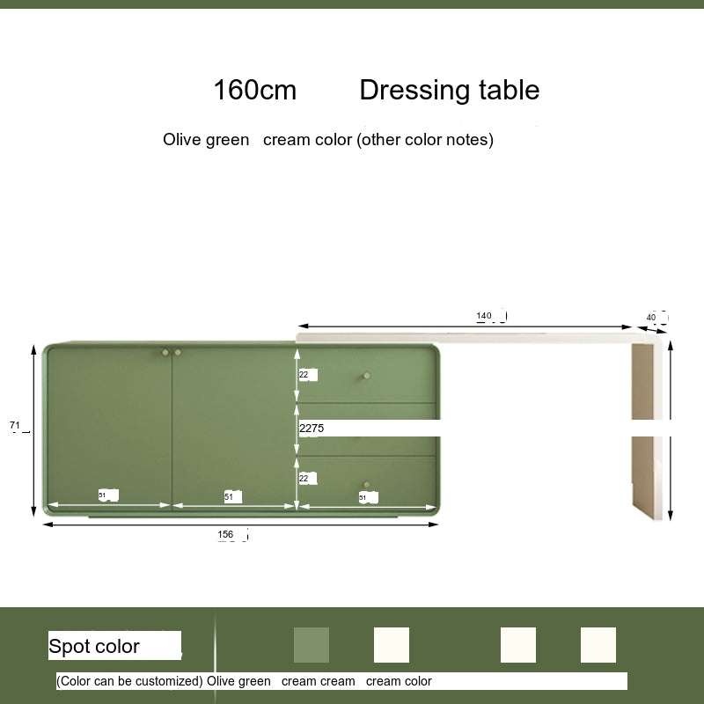Click the bottom drawer's round knob
The height and width of the screenshot is (704, 704).
[x=366, y=483]
